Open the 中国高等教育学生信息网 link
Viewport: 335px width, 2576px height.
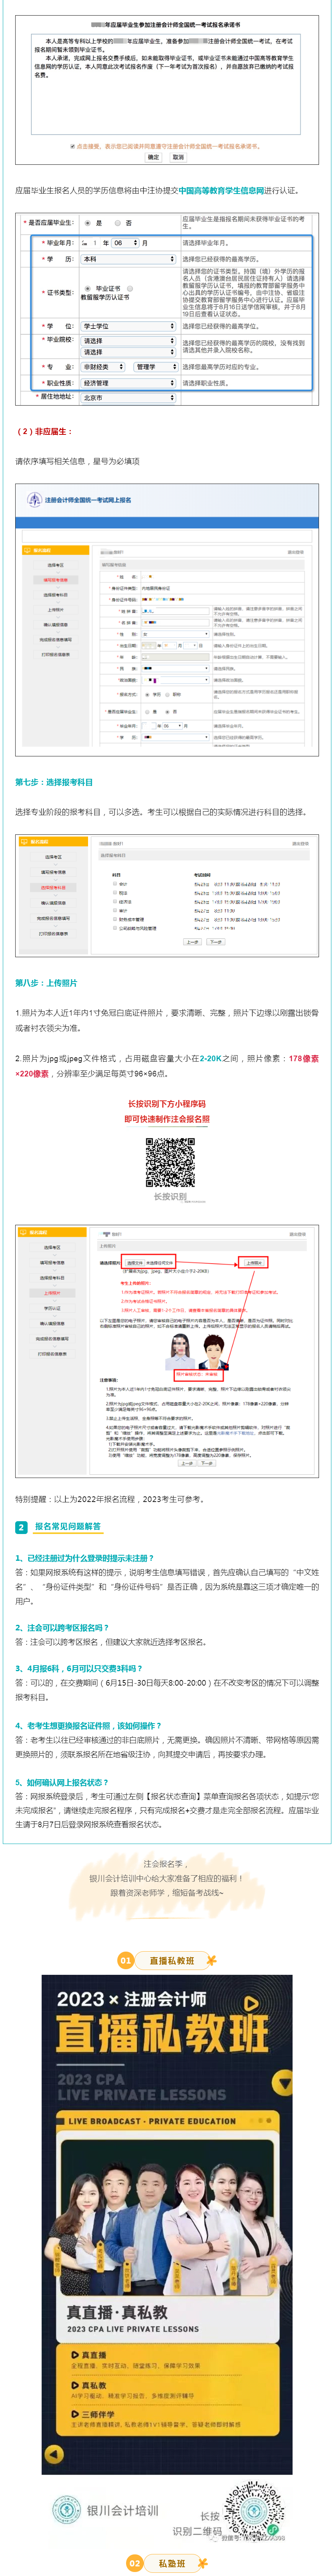[221, 190]
